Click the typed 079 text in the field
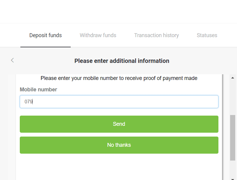This screenshot has height=180, width=237. pyautogui.click(x=28, y=102)
